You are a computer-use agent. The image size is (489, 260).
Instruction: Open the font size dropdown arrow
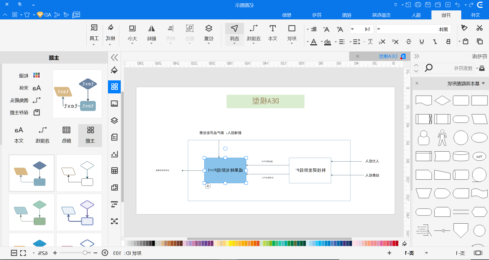click(x=352, y=29)
